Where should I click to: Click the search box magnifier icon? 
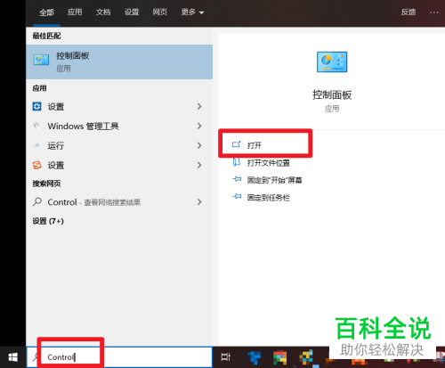36,357
